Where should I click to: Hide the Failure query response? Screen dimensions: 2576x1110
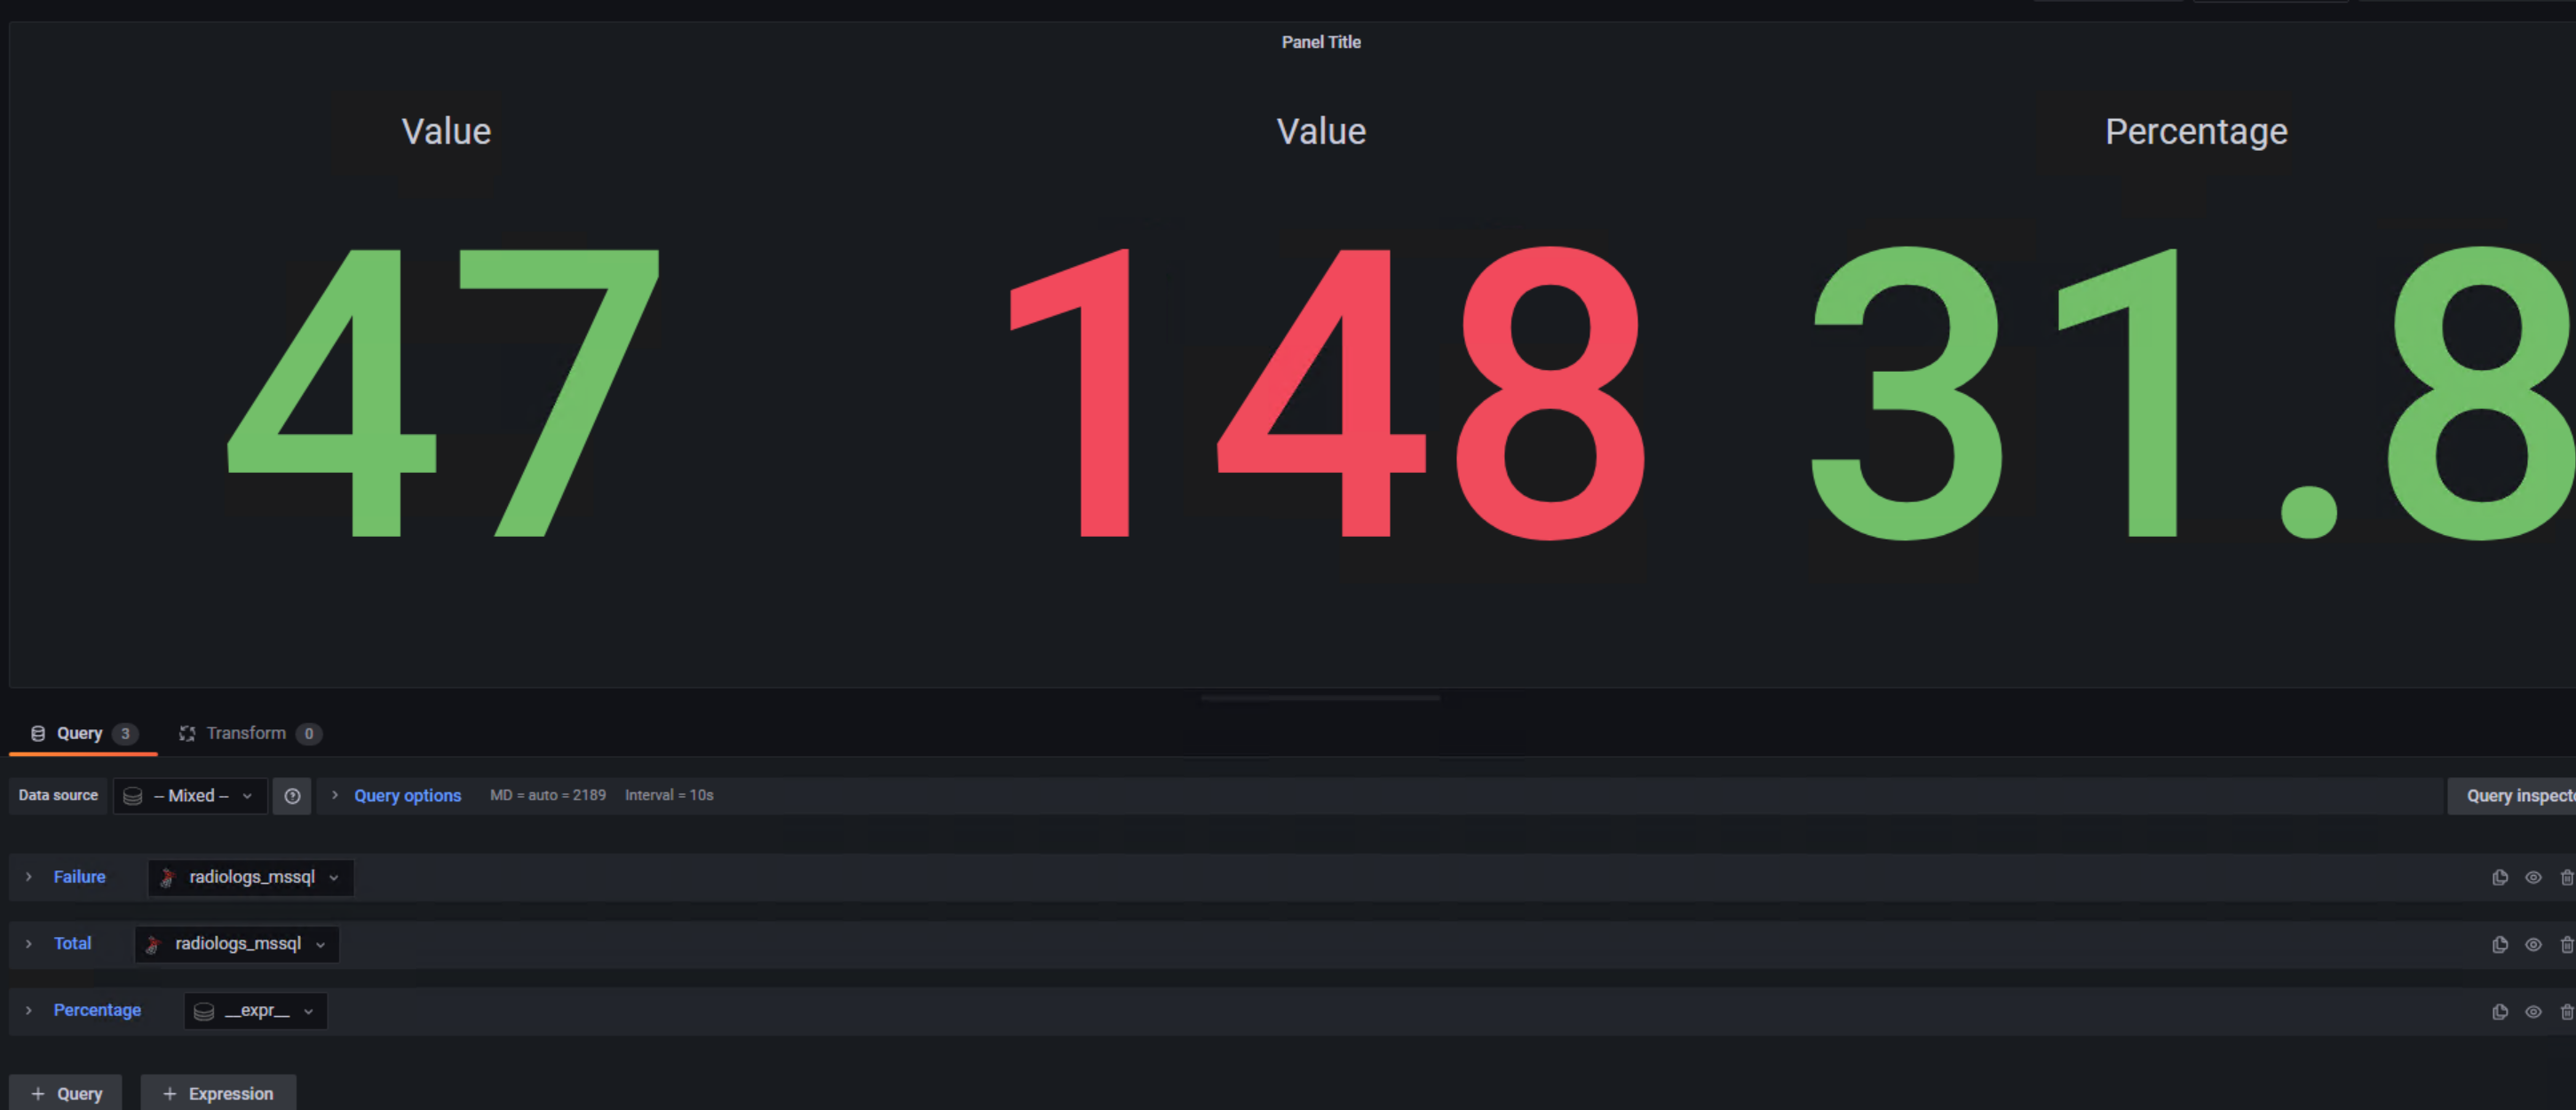tap(2533, 878)
